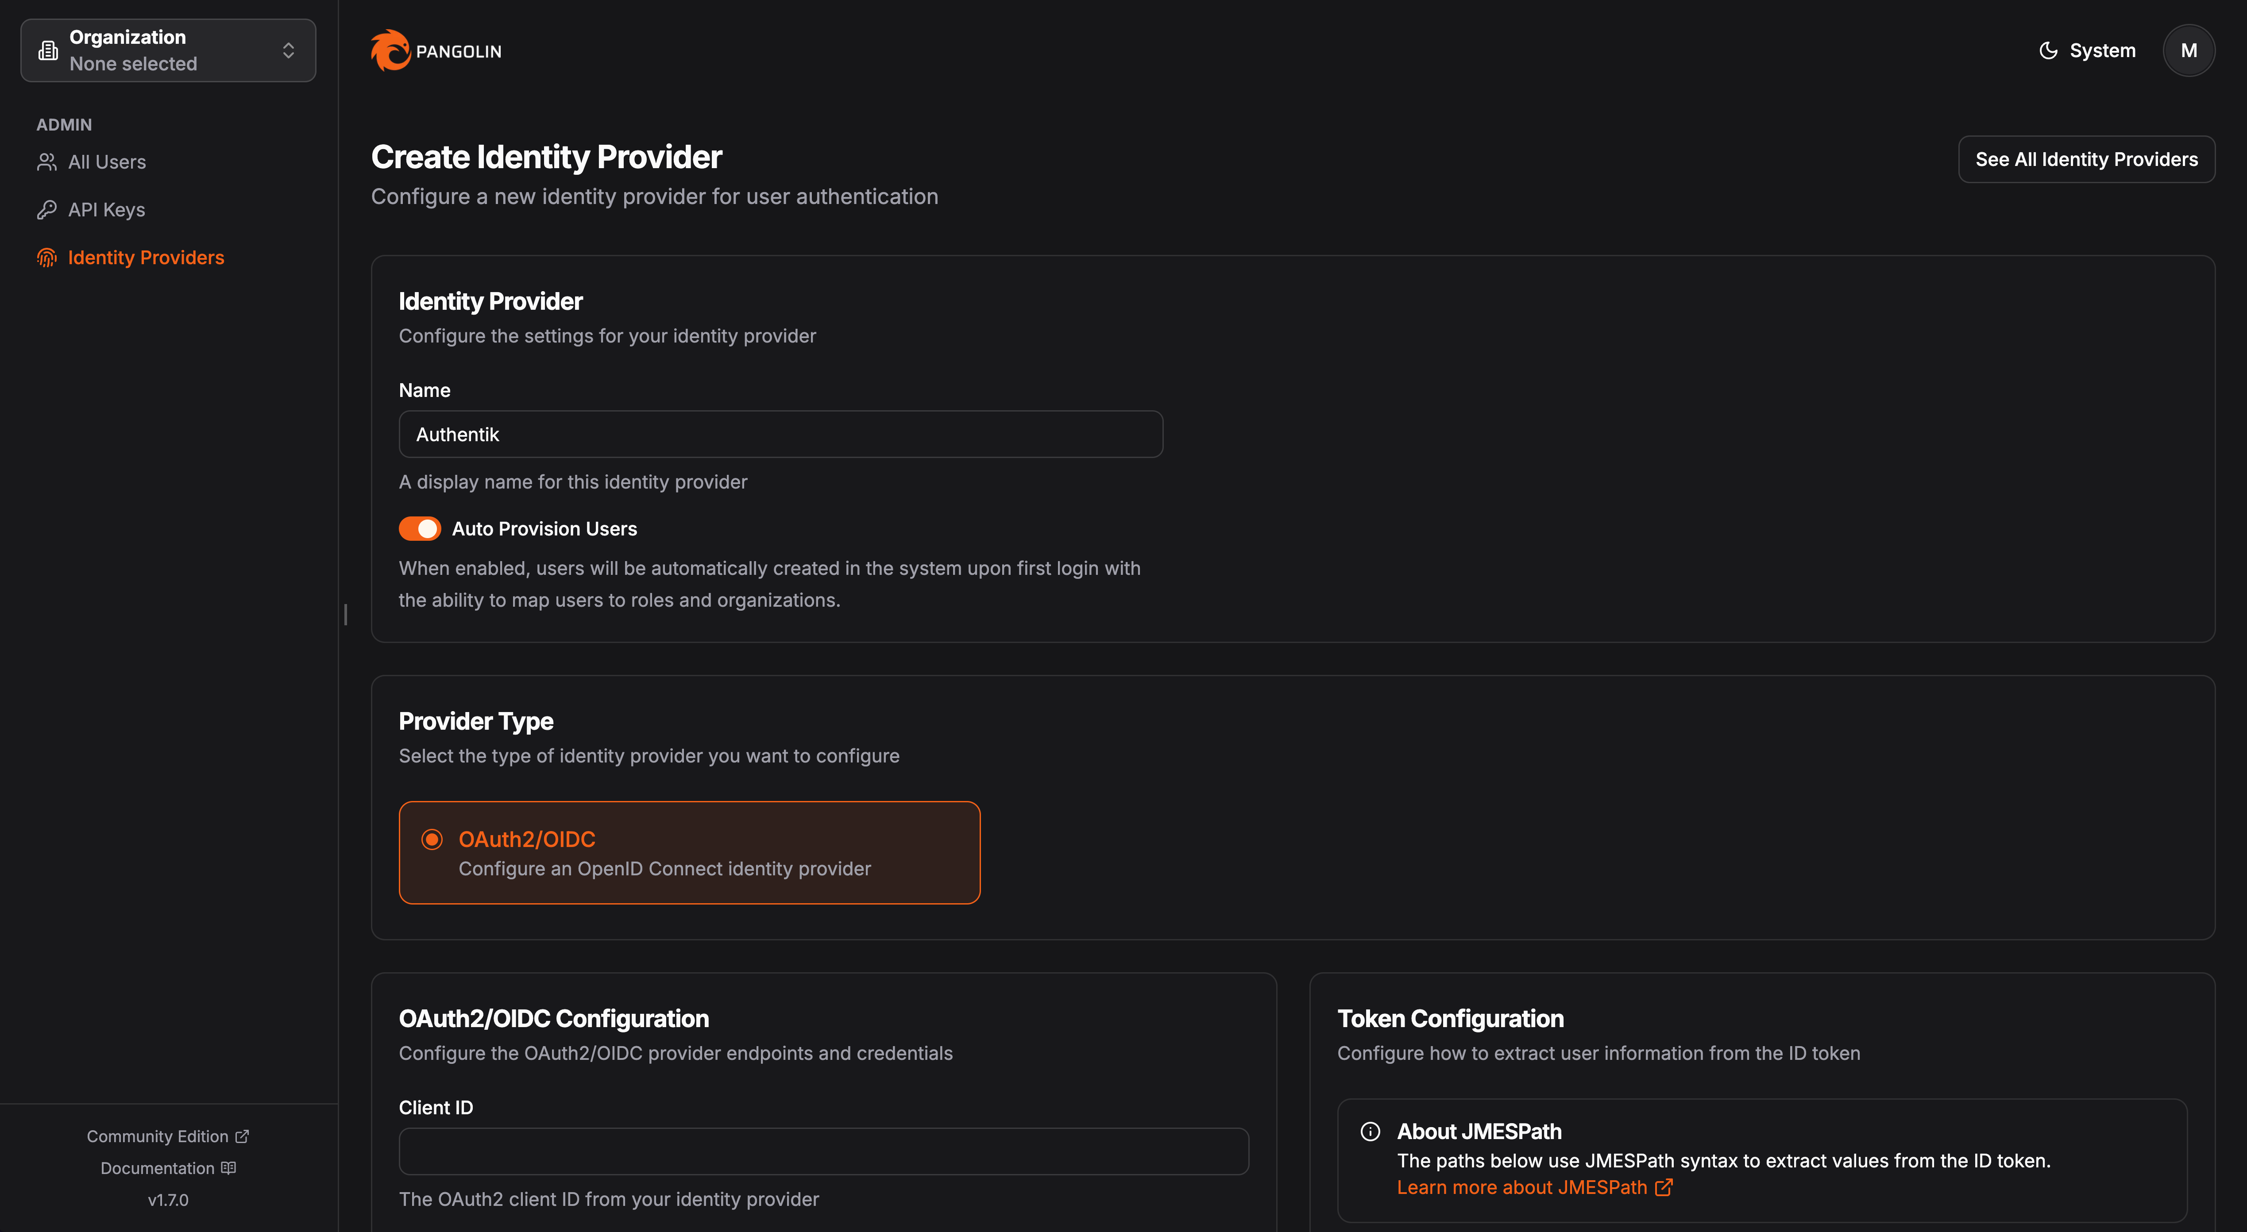This screenshot has width=2247, height=1232.
Task: Open the API Keys sidebar item
Action: click(x=106, y=210)
